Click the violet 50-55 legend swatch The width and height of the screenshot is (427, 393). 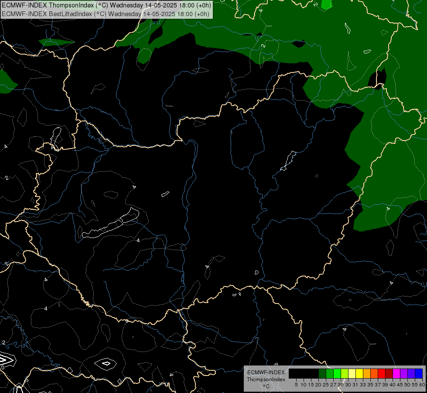[411, 373]
